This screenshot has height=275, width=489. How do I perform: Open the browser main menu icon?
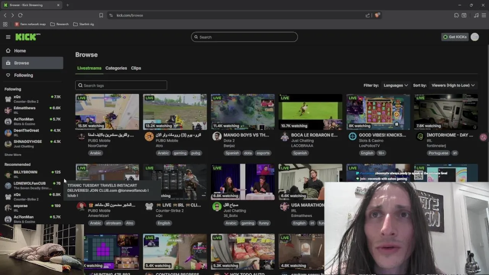tap(484, 15)
